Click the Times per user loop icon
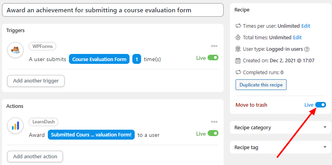The width and height of the screenshot is (332, 165). (x=238, y=26)
